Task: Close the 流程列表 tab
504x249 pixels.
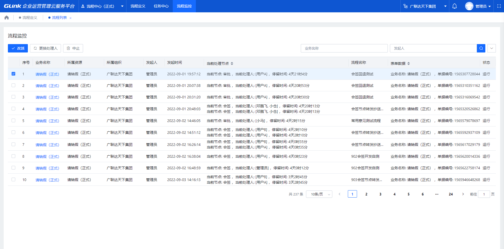Action: 70,18
